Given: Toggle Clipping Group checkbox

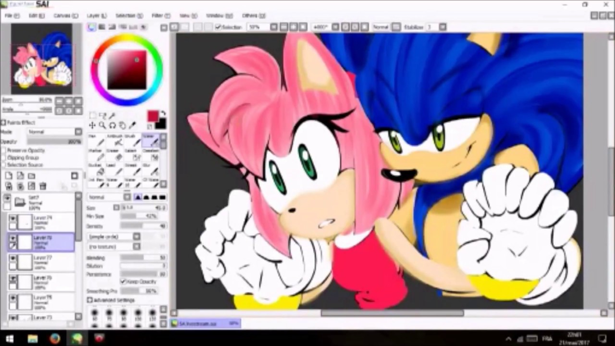Looking at the screenshot, I should coord(4,158).
